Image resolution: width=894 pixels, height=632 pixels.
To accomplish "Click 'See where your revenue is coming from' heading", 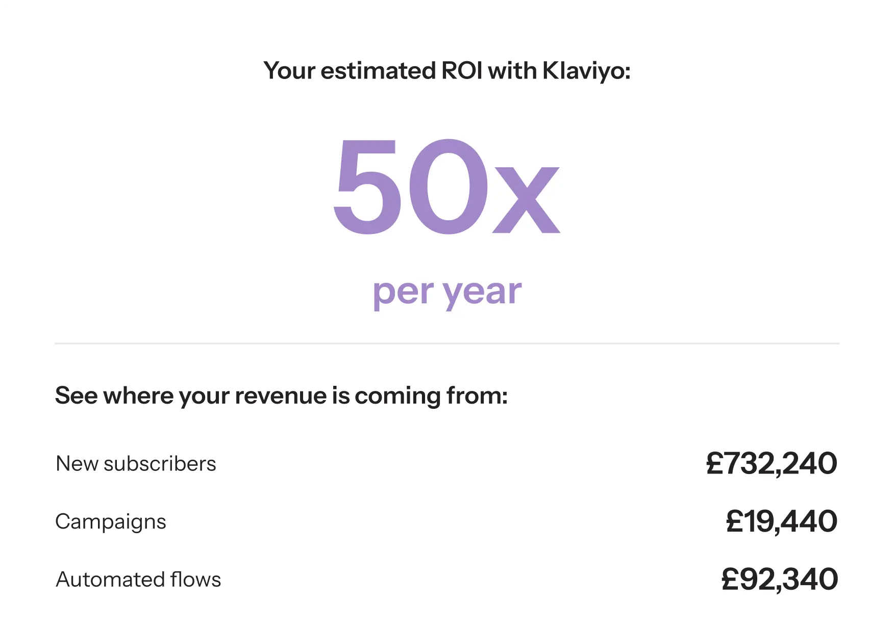I will click(281, 396).
